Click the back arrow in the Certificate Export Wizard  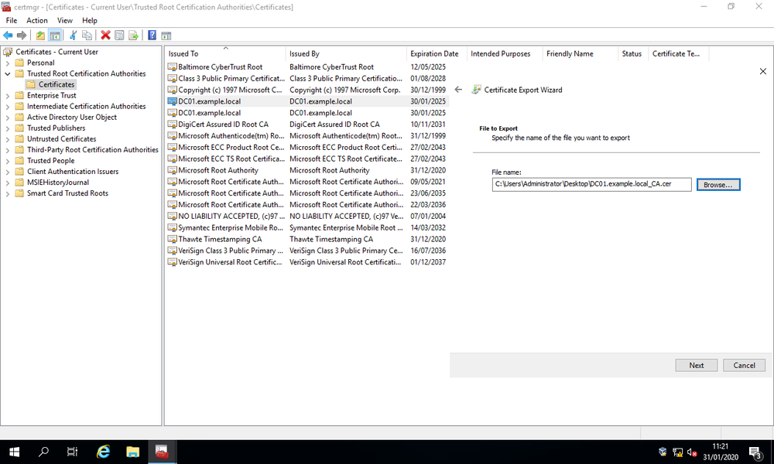458,90
